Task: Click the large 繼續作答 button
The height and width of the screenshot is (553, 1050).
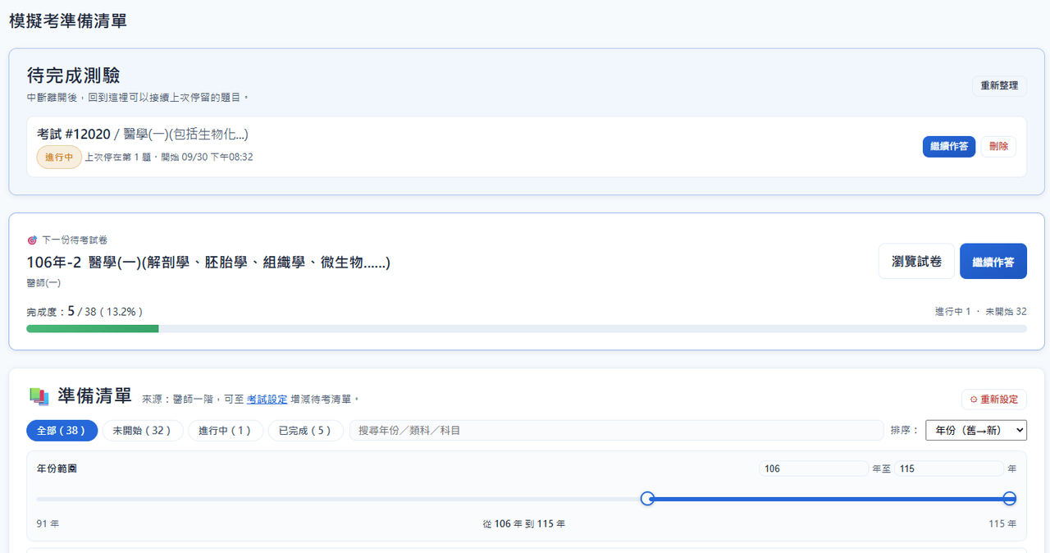Action: [993, 262]
